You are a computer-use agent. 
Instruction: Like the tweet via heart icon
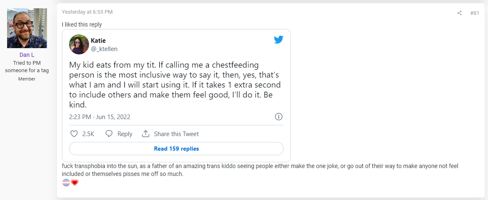pos(74,134)
